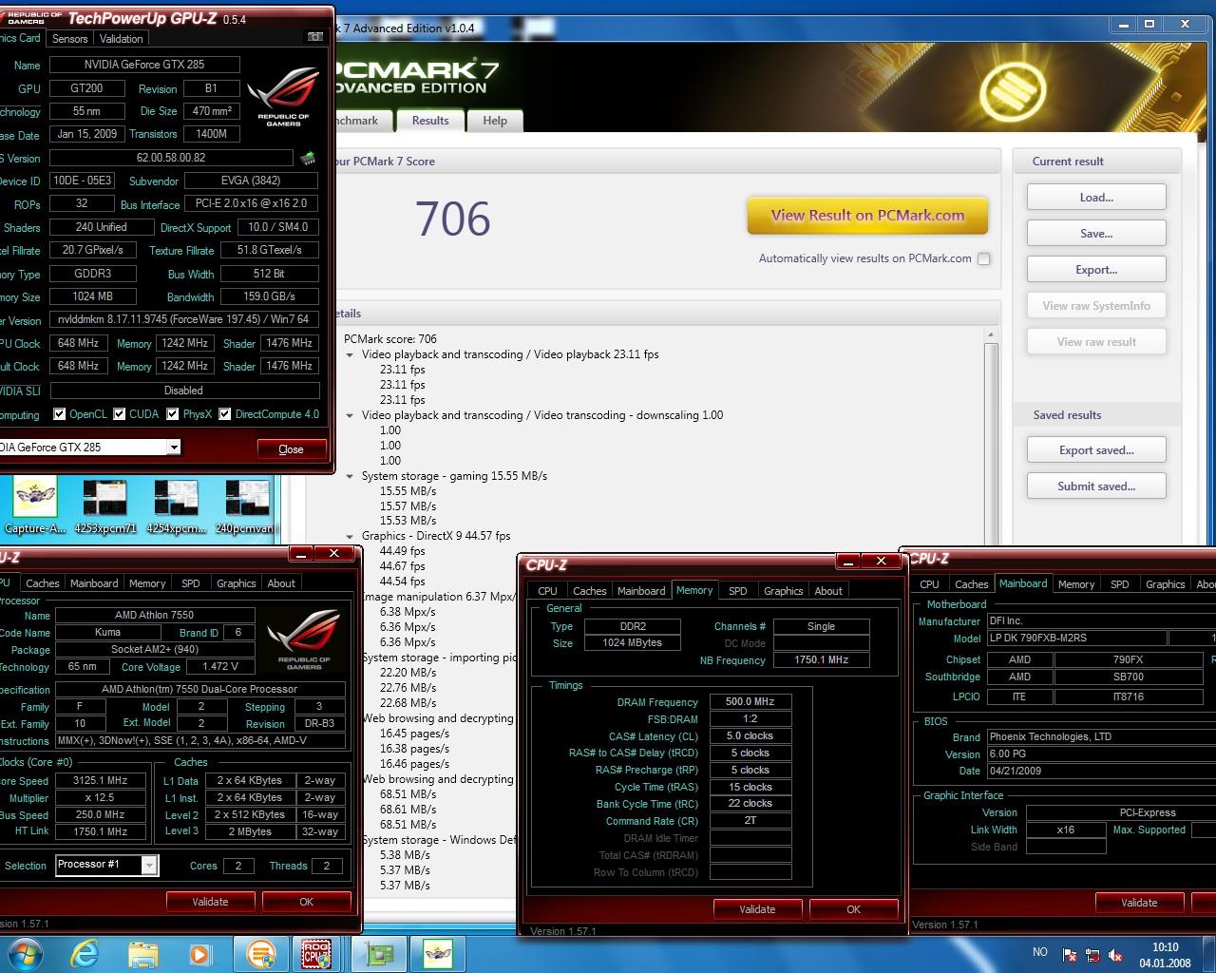Screen dimensions: 1216x973
Task: Switch to the capture tool taskbar button
Action: click(438, 953)
